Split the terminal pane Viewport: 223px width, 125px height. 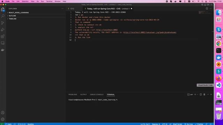(x=201, y=94)
